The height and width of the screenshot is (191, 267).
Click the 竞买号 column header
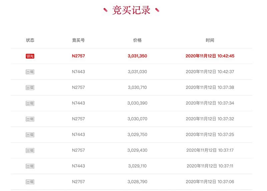pyautogui.click(x=78, y=40)
